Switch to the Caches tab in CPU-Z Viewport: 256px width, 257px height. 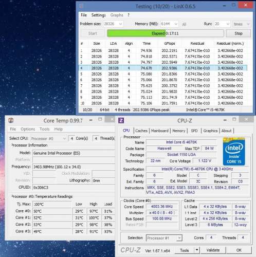141,131
